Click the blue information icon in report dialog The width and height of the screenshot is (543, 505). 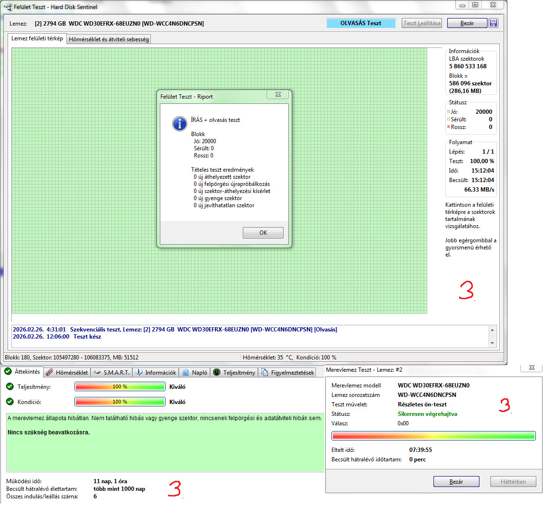180,123
